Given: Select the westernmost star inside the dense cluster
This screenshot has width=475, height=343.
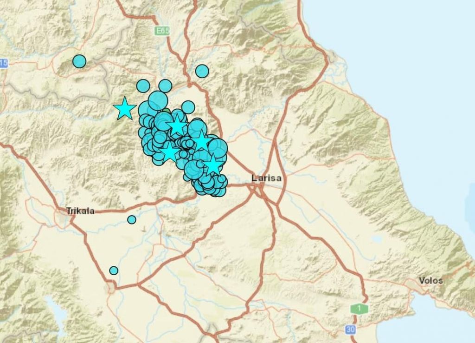Looking at the screenshot, I should [x=169, y=152].
